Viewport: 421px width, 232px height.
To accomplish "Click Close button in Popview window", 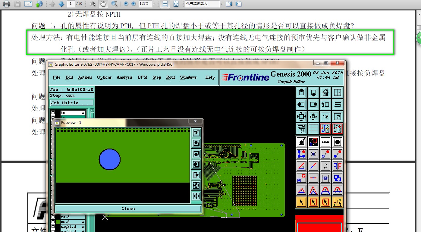I will [x=128, y=208].
